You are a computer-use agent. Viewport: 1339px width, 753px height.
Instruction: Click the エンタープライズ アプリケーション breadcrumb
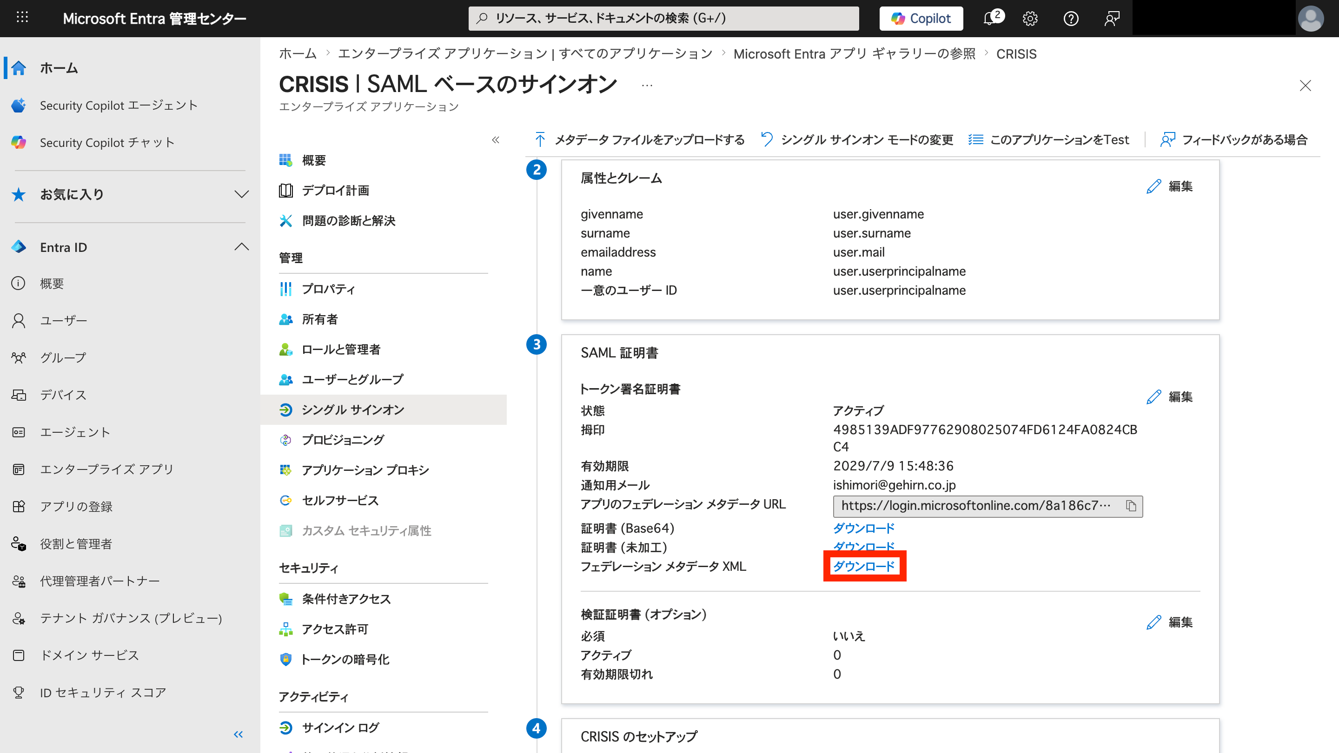pos(525,54)
